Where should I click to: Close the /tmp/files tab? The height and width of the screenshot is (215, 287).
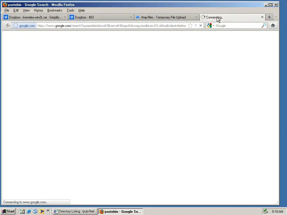[x=196, y=17]
